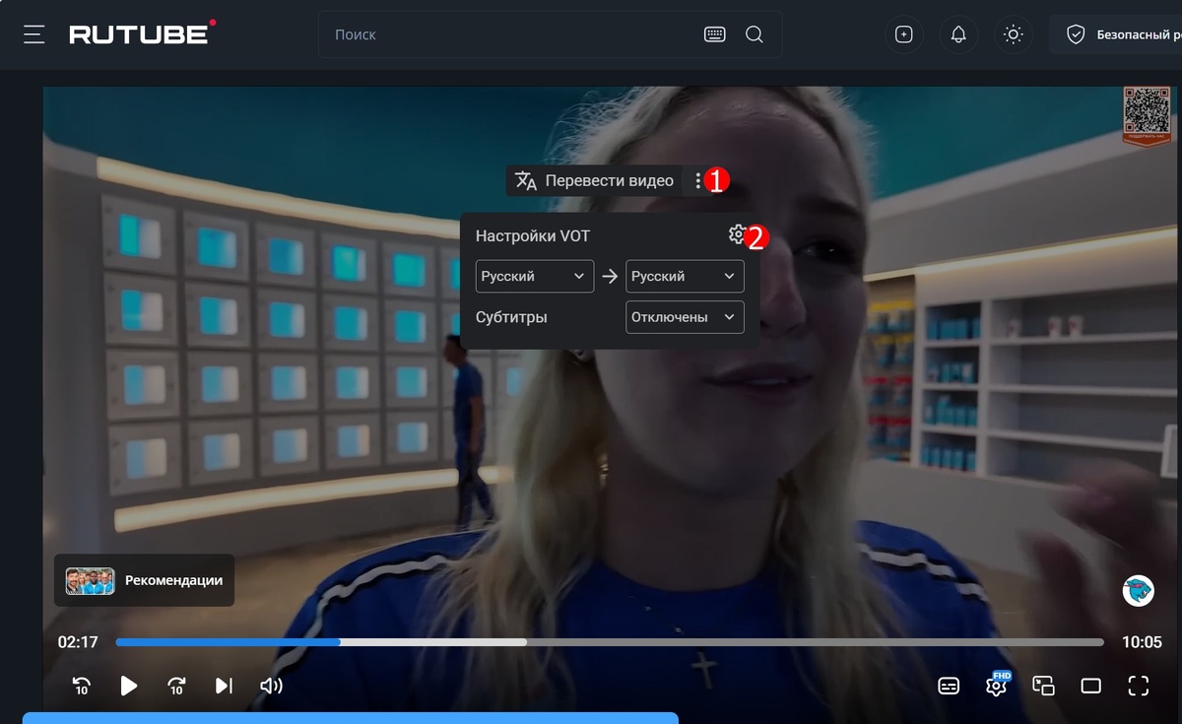This screenshot has height=724, width=1182.
Task: Click the current time 02:17
Action: (x=78, y=642)
